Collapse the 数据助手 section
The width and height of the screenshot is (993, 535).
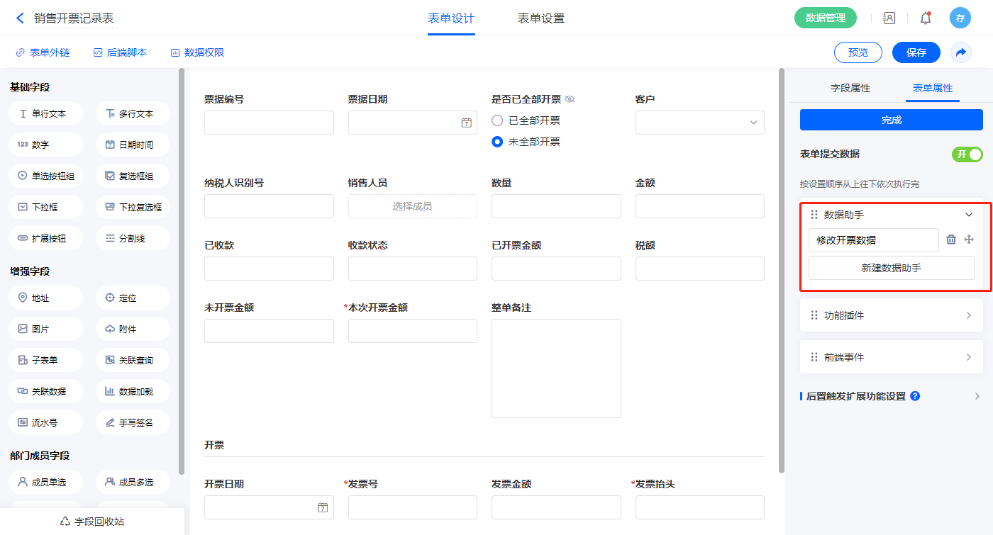pyautogui.click(x=969, y=215)
